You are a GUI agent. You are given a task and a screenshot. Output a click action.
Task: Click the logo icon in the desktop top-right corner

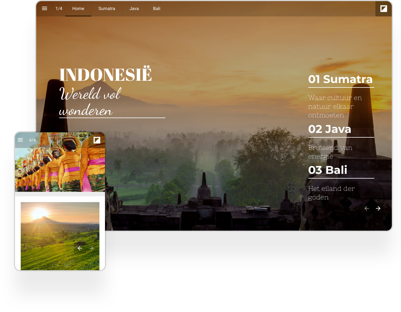point(383,9)
